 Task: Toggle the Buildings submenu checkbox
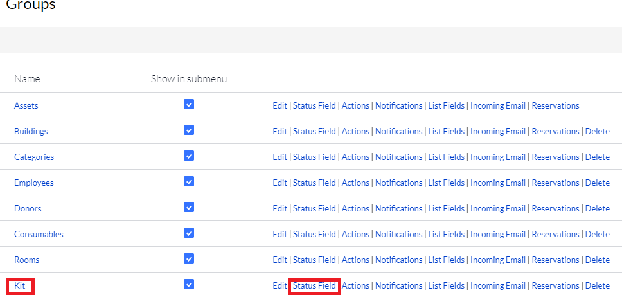click(x=189, y=130)
